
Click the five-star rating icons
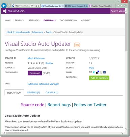[x=34, y=63]
